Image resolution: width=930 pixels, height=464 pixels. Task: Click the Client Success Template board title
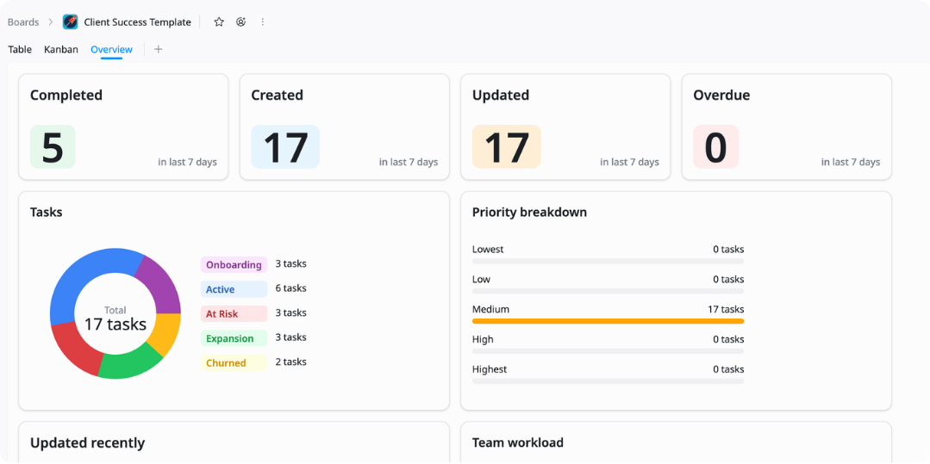pyautogui.click(x=138, y=22)
